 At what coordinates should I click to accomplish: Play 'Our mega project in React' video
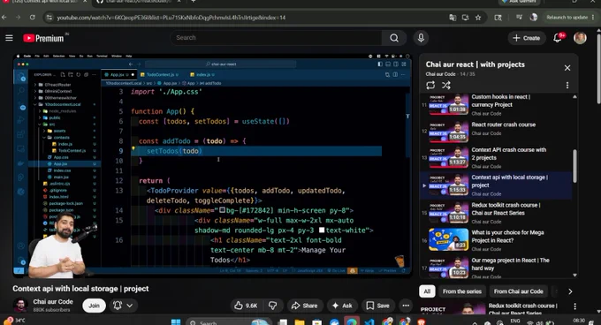[497, 268]
